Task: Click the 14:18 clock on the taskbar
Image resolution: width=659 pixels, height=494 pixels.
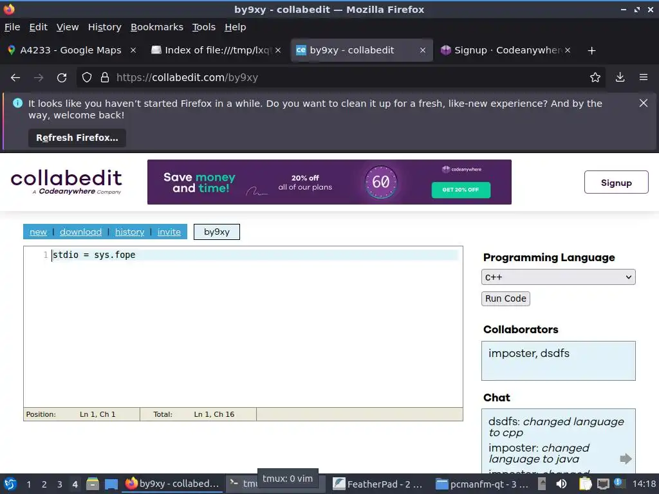Action: click(644, 484)
